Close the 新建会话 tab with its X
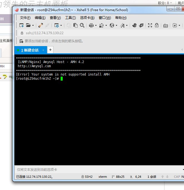 point(43,50)
